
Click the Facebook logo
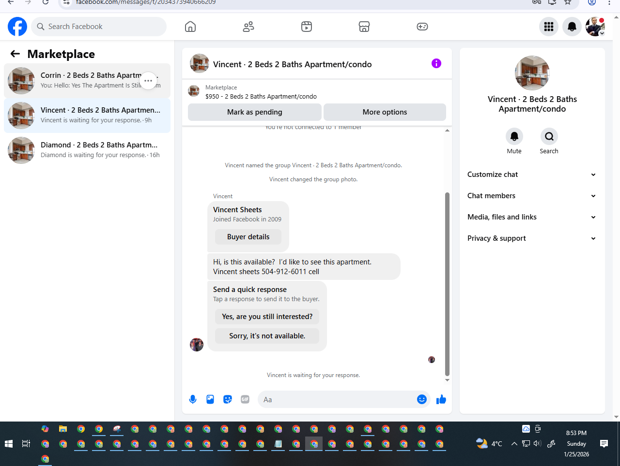click(17, 27)
